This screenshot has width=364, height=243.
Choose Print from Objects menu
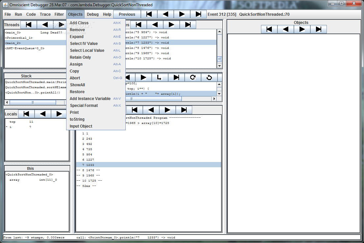point(96,112)
